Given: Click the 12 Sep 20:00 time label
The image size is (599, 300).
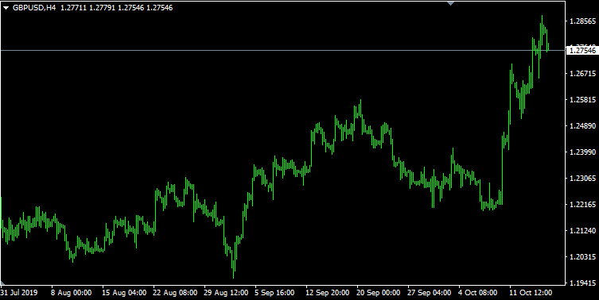Looking at the screenshot, I should 328,293.
